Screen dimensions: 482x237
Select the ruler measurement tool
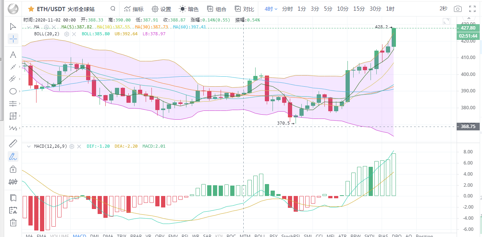click(13, 143)
